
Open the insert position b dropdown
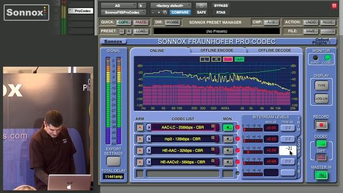tap(141, 6)
